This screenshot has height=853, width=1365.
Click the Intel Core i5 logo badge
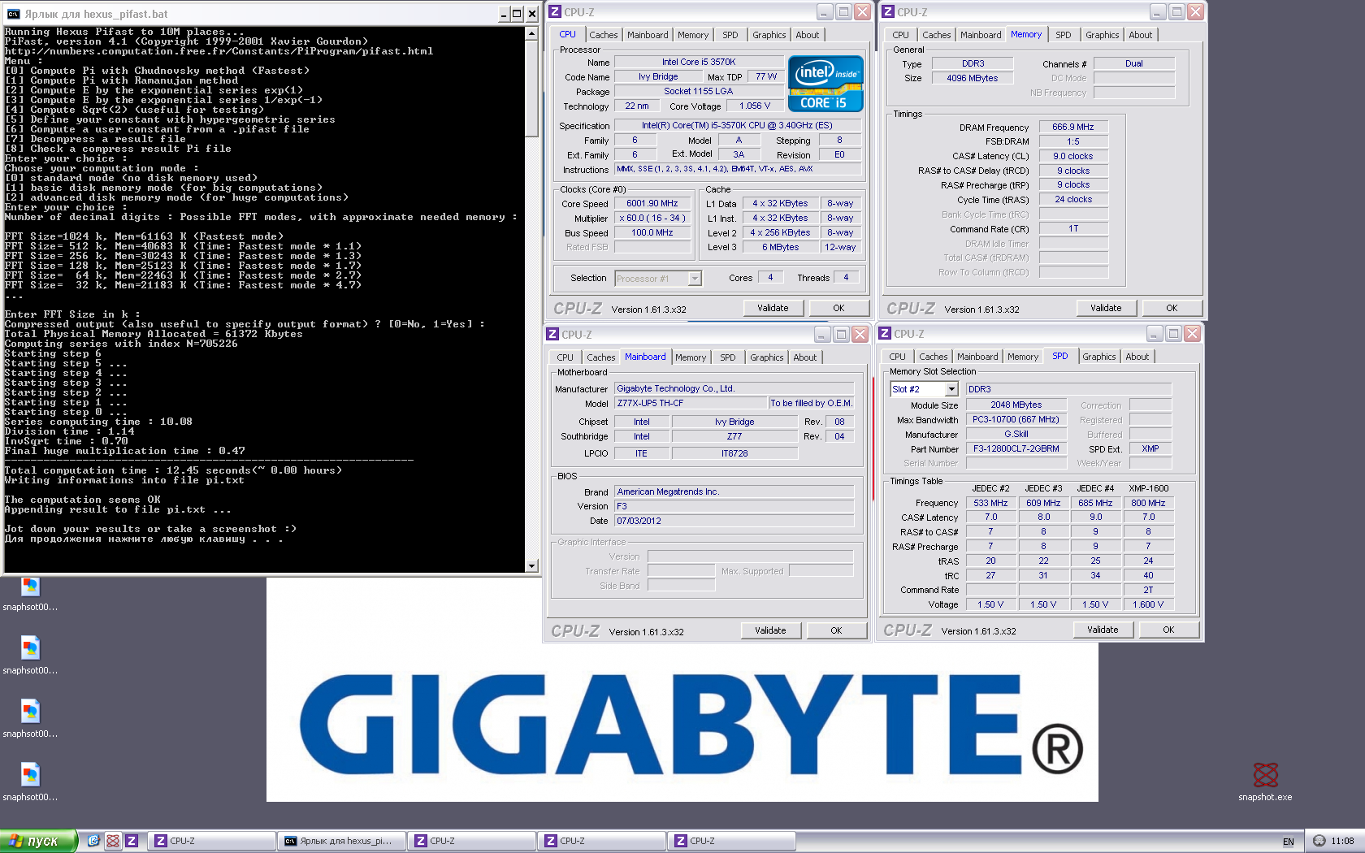(825, 84)
